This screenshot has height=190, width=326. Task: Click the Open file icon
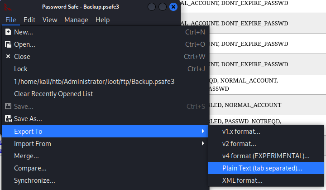[8, 44]
